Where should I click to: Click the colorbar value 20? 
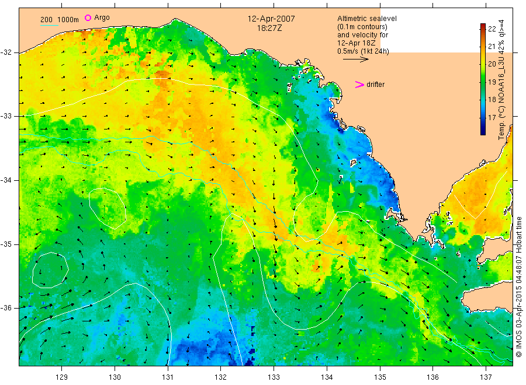(492, 64)
